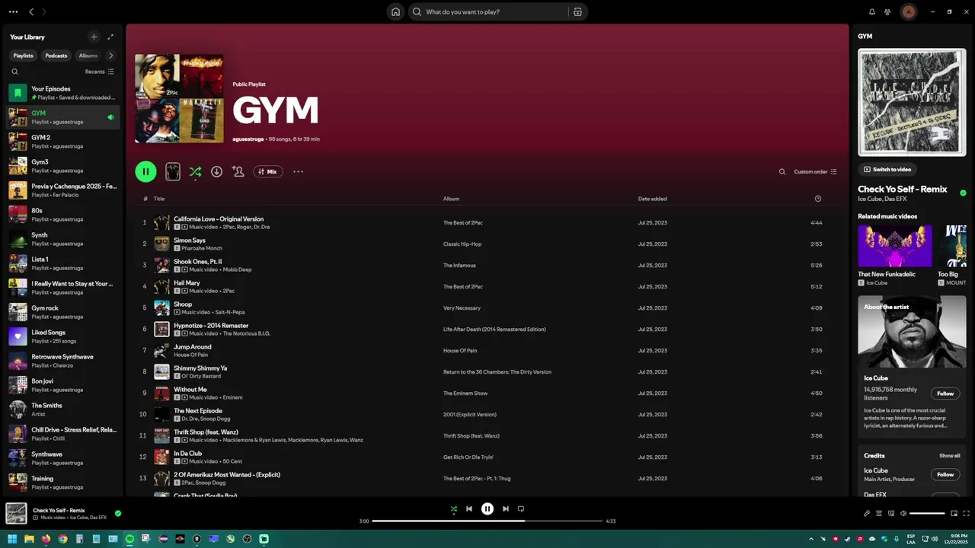Pause the GYM playlist with the green button
975x548 pixels.
145,172
